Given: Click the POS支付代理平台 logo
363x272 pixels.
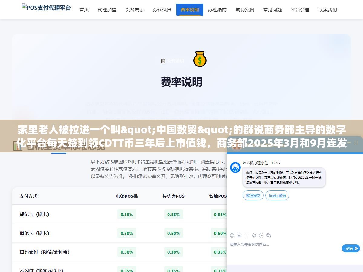Looking at the screenshot, I should point(46,8).
